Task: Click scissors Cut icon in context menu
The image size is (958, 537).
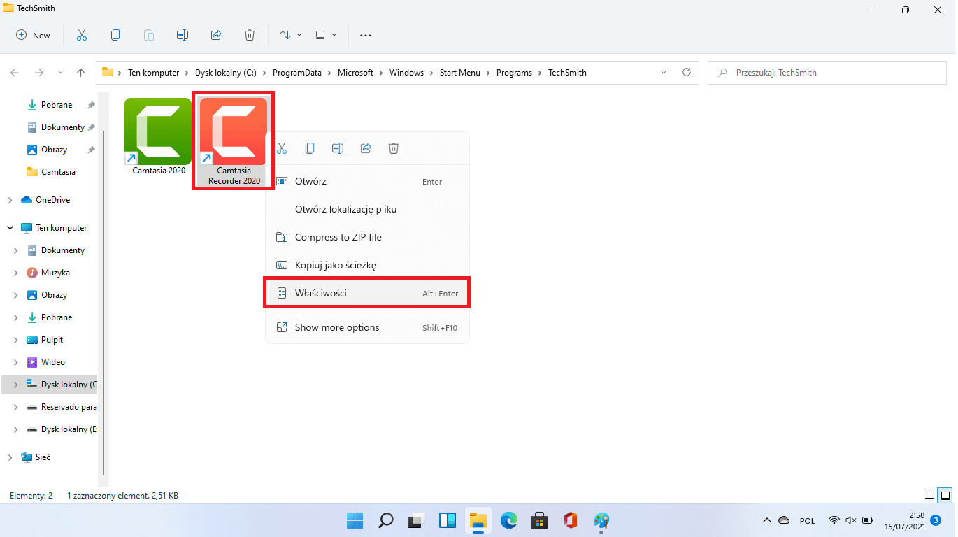Action: 282,148
